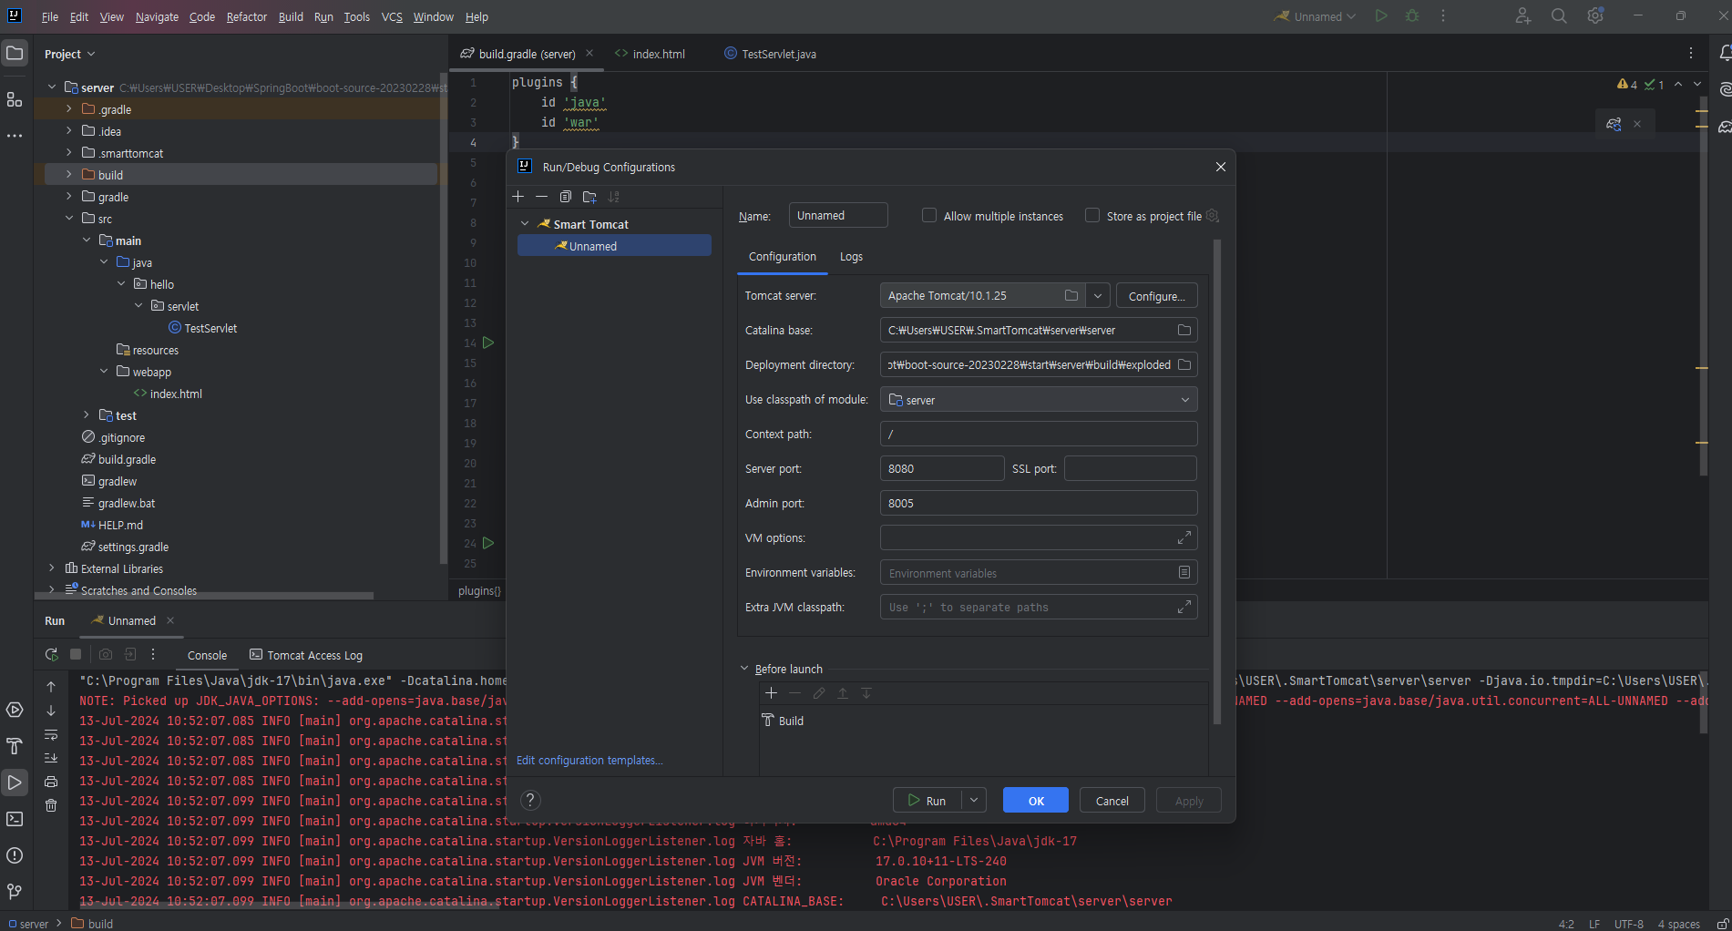Screen dimensions: 1732x931
Task: Browse for Deployment directory folder
Action: [x=1184, y=364]
